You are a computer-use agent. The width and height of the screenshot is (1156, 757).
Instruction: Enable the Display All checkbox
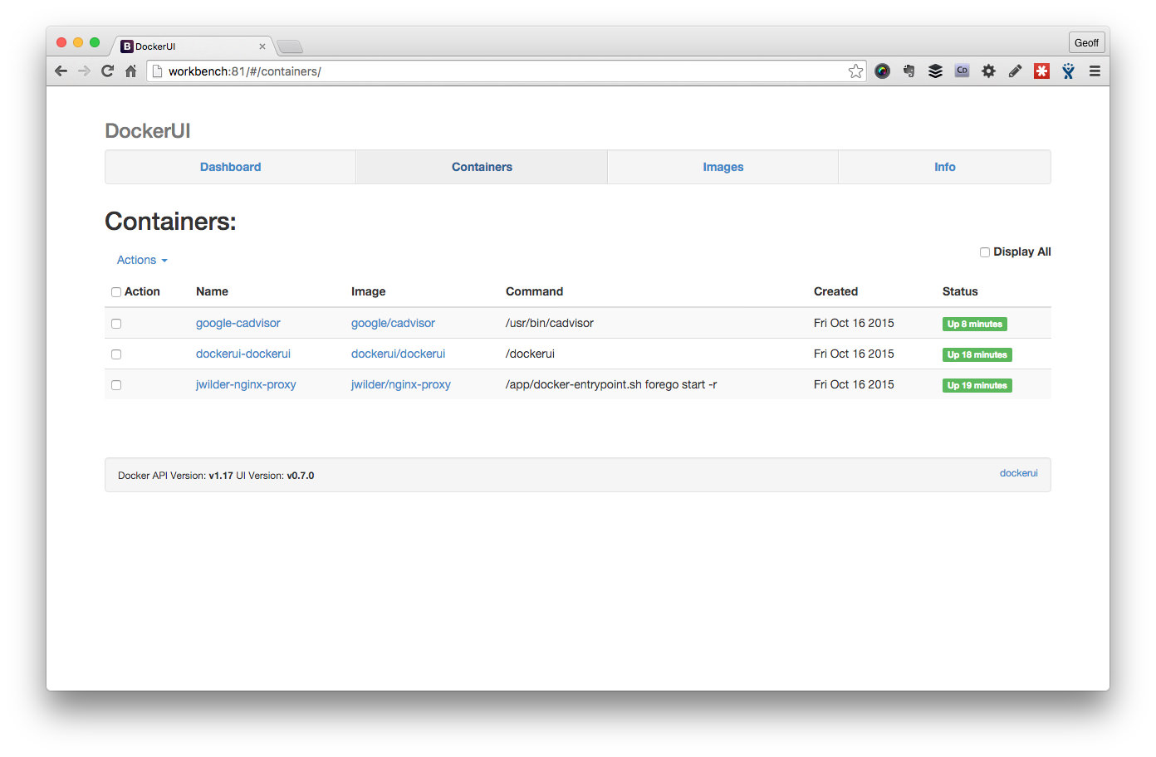(984, 252)
